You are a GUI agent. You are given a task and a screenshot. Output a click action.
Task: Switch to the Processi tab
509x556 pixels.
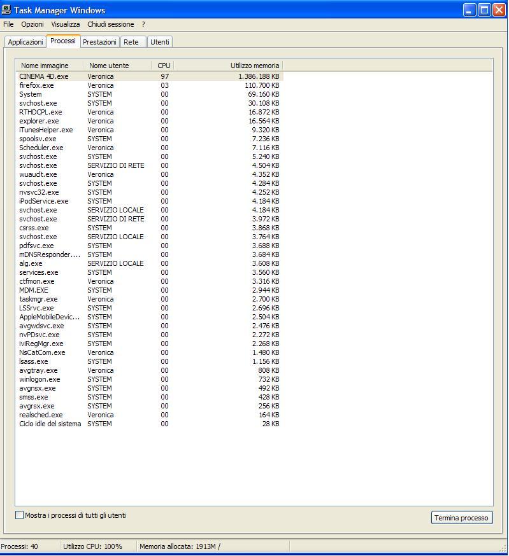[x=63, y=41]
